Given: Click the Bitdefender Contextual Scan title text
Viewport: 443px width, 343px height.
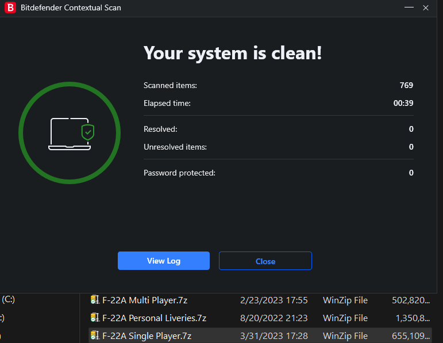Looking at the screenshot, I should coord(71,7).
